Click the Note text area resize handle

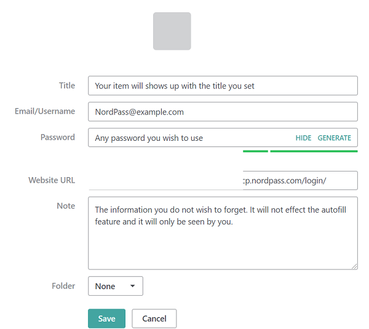pyautogui.click(x=354, y=266)
